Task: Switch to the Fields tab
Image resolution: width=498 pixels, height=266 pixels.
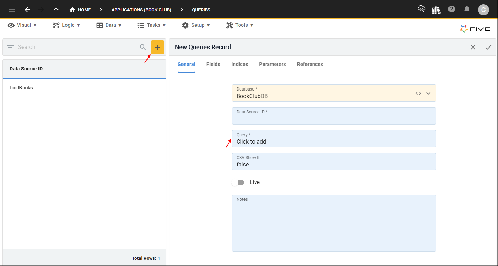Action: 213,64
